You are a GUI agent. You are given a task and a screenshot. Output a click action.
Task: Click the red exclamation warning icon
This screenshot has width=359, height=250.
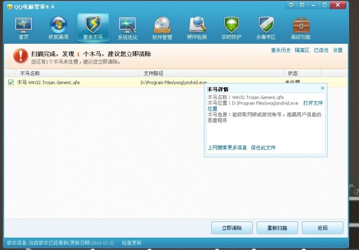21,55
